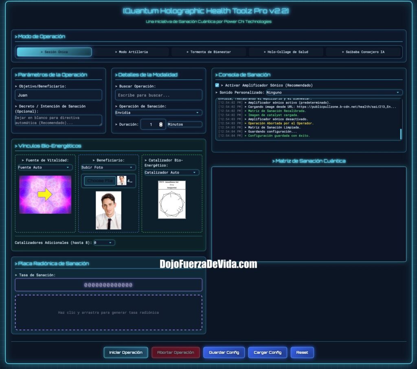This screenshot has height=369, width=417.
Task: Click the Buscar Operación search field
Action: (x=158, y=95)
